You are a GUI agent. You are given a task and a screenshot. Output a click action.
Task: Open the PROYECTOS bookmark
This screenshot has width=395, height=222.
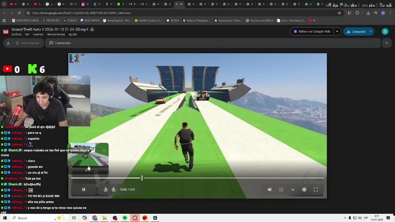click(x=51, y=20)
